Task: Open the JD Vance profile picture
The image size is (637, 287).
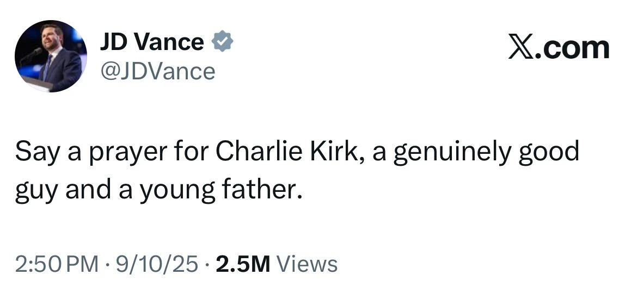Action: point(51,56)
